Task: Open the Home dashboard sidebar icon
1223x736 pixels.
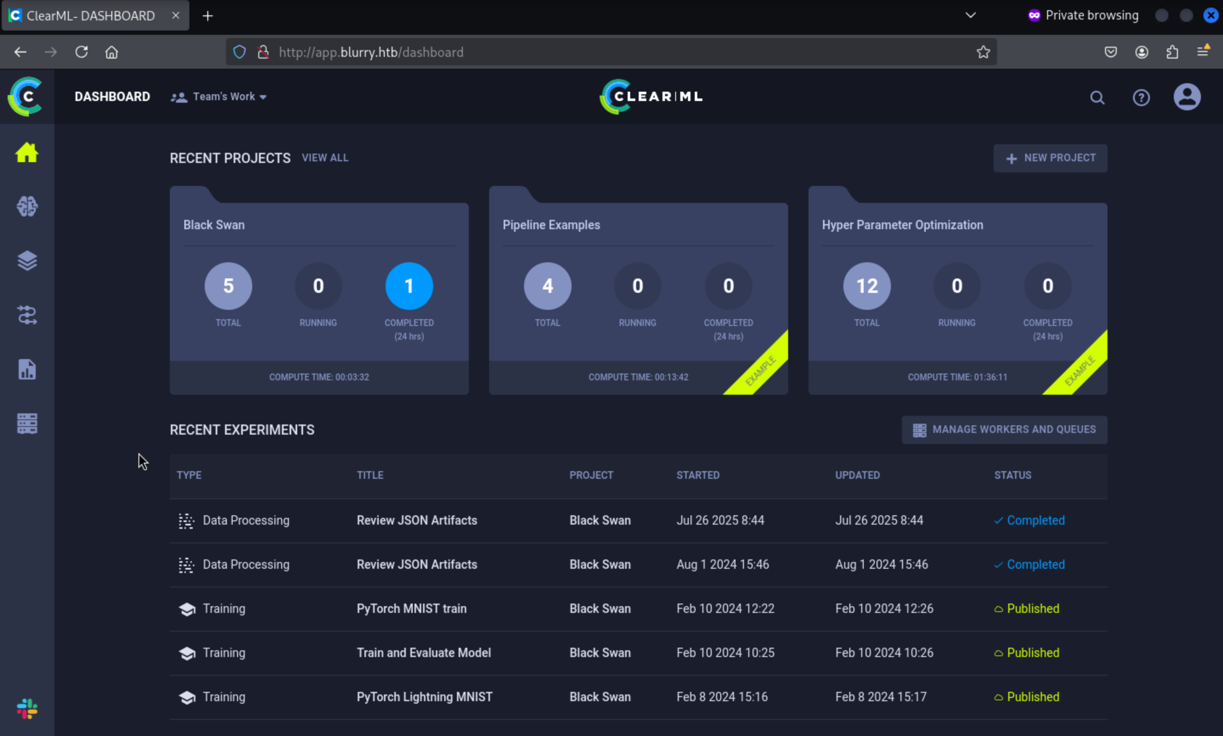Action: point(27,152)
